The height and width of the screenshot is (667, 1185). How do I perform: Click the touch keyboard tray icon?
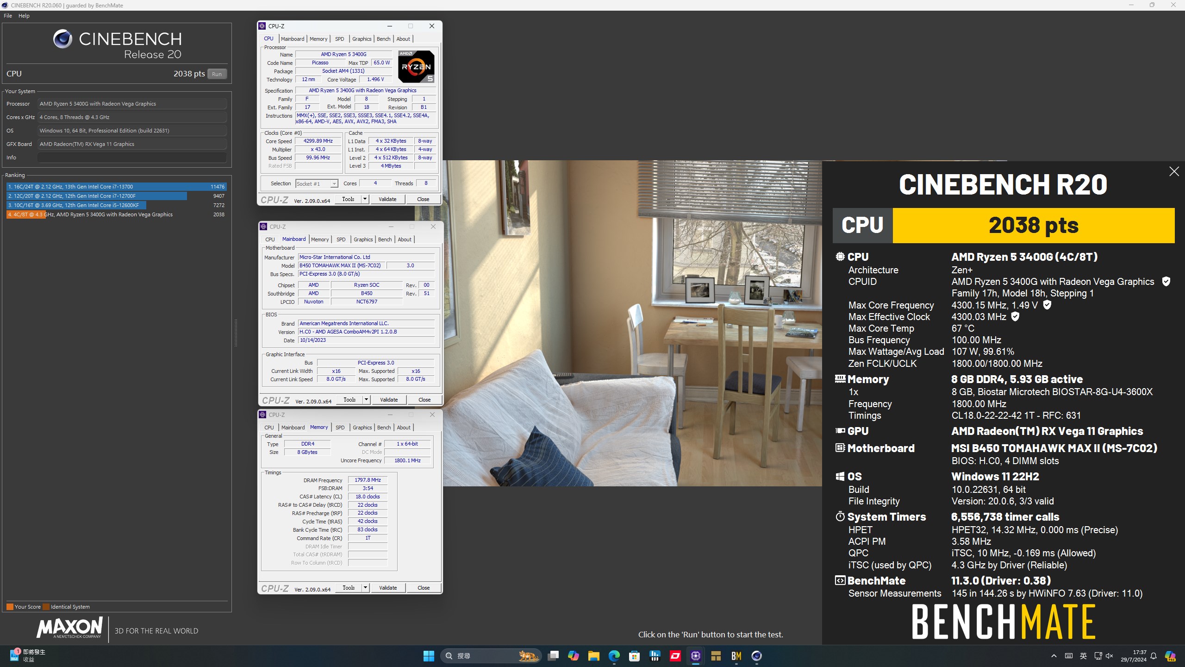pos(1069,656)
